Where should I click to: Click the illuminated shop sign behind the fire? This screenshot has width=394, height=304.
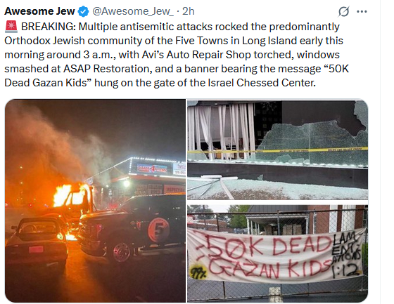coord(152,168)
